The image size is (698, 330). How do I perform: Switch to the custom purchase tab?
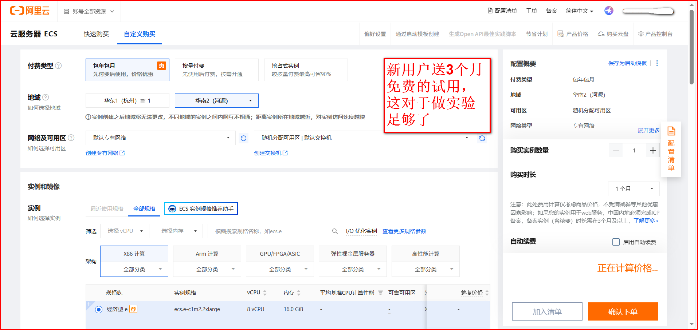pos(140,34)
